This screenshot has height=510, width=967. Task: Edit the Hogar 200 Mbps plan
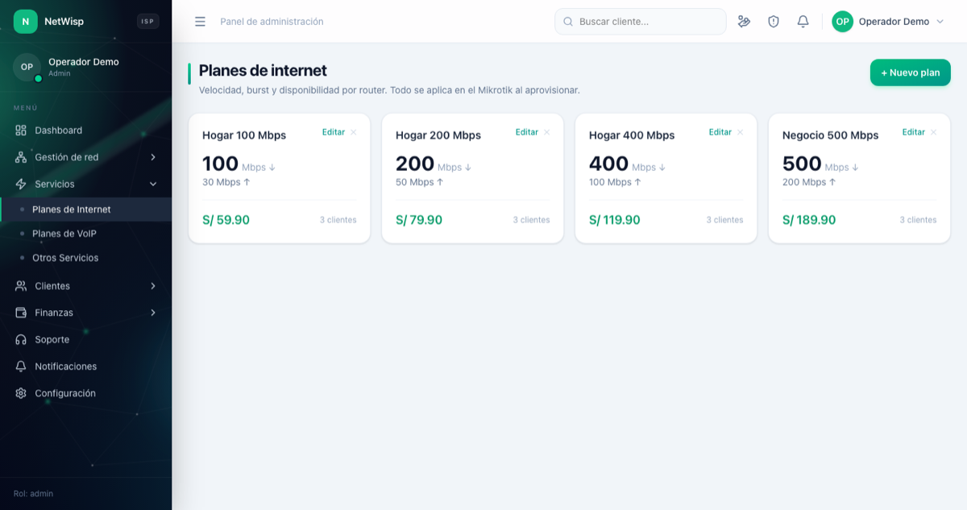[x=527, y=132]
